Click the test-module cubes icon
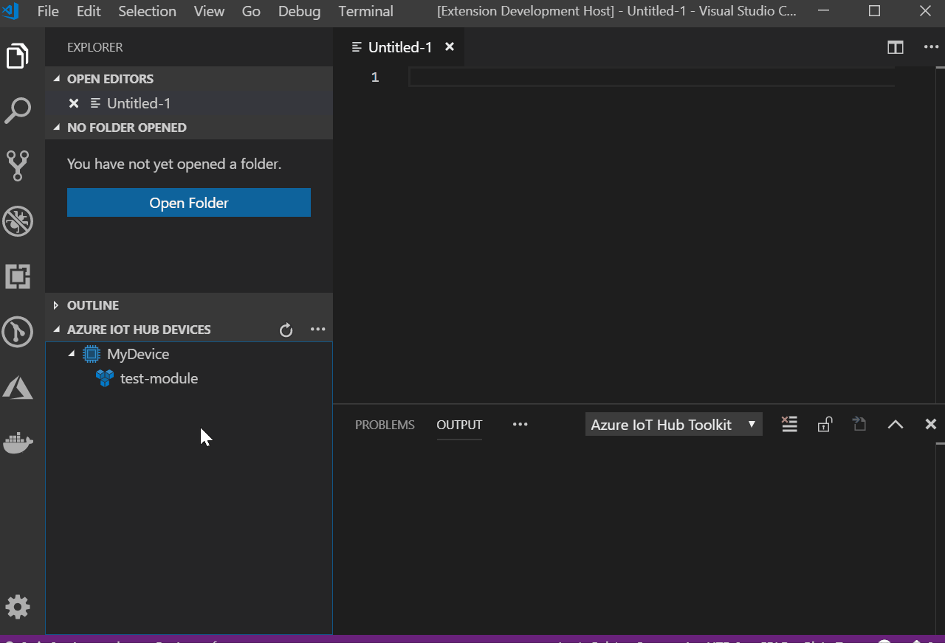945x643 pixels. coord(105,378)
